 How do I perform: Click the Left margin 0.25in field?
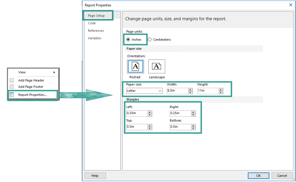pos(137,113)
